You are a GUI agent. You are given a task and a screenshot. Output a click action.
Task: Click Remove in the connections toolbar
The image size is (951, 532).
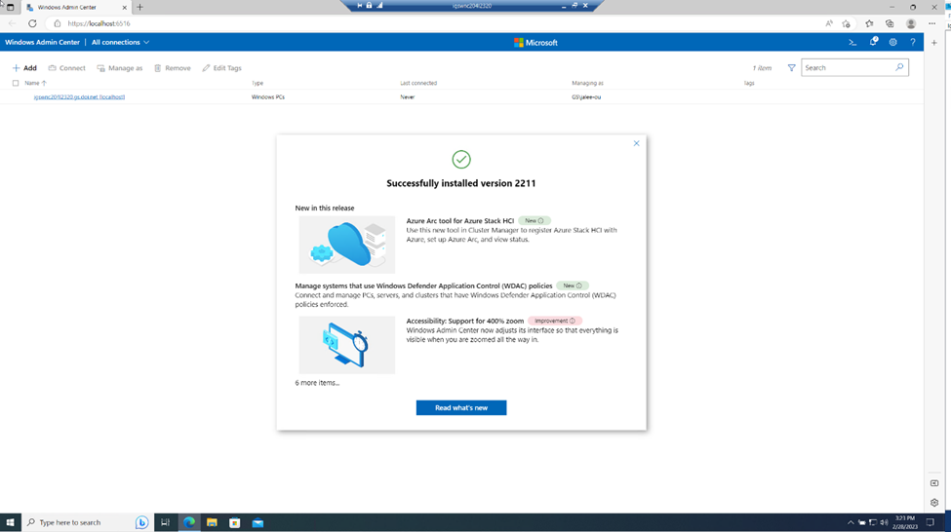[x=173, y=68]
